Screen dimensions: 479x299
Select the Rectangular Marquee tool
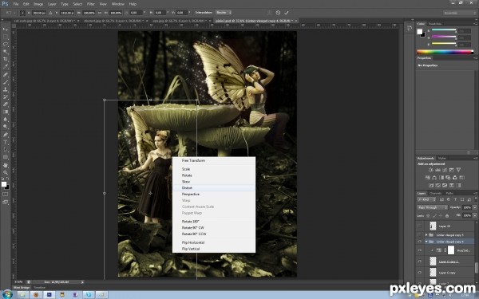6,37
